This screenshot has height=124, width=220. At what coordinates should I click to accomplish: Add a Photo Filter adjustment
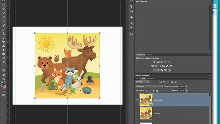[164, 66]
